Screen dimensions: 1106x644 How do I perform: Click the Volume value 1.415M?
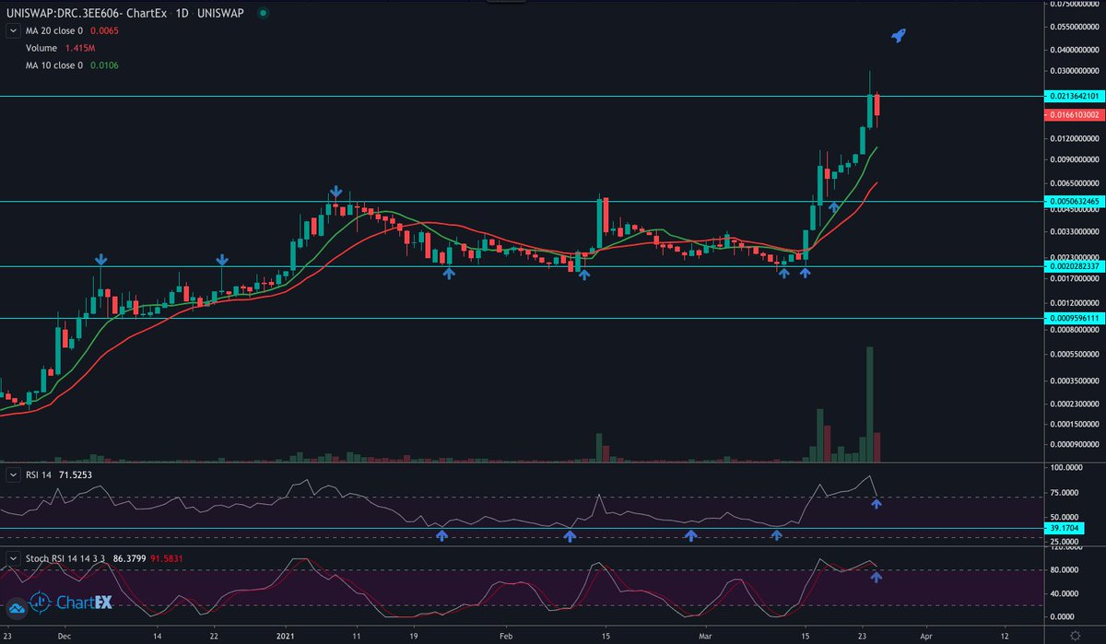click(80, 48)
